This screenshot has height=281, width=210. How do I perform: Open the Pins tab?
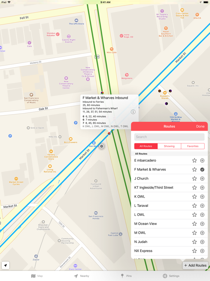pos(126,276)
